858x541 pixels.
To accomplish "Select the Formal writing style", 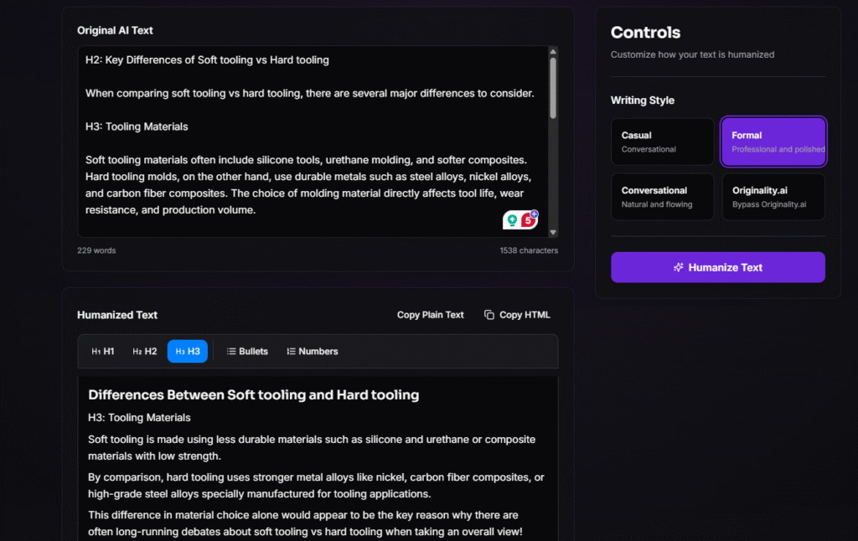I will click(773, 142).
